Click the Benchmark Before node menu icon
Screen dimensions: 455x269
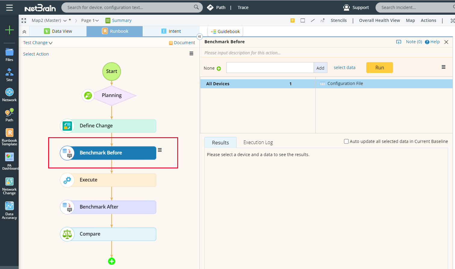click(x=160, y=150)
